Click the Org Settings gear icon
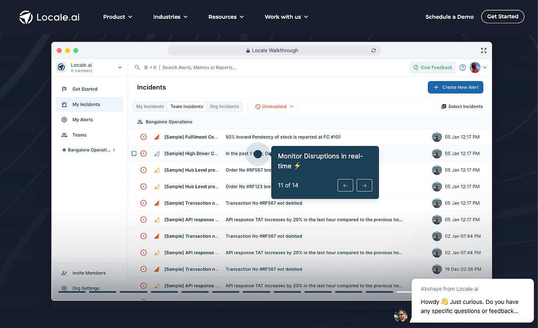Viewport: 538px width, 328px height. pos(64,288)
